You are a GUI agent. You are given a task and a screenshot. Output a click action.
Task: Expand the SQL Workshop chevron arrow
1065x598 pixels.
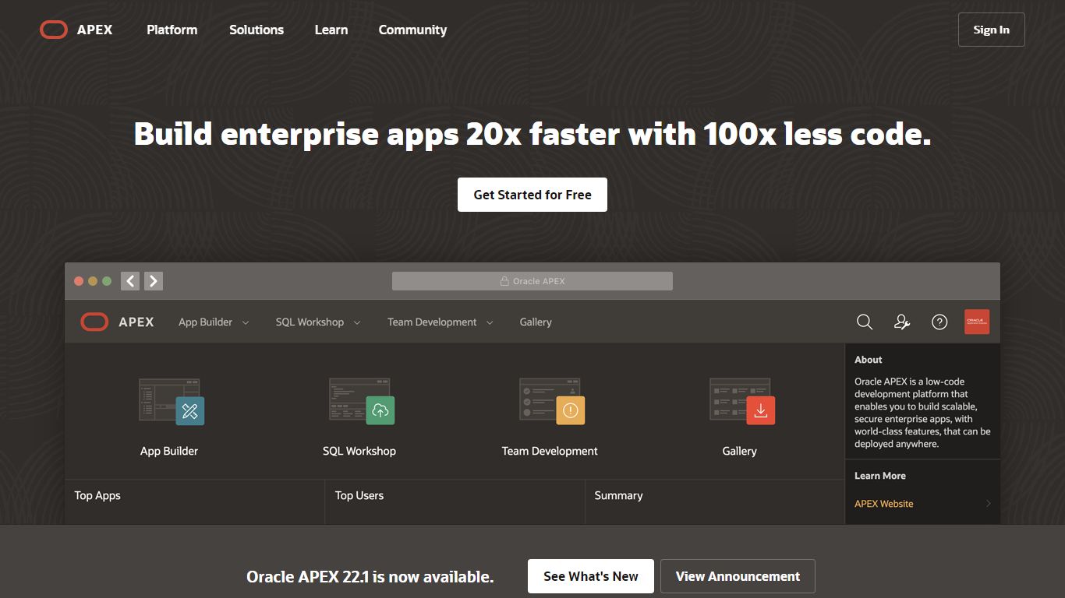tap(357, 322)
